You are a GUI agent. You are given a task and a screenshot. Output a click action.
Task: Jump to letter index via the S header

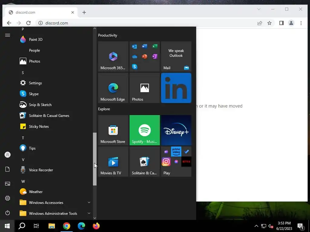[x=23, y=72]
